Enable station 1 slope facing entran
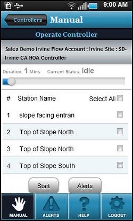 [x=120, y=115]
